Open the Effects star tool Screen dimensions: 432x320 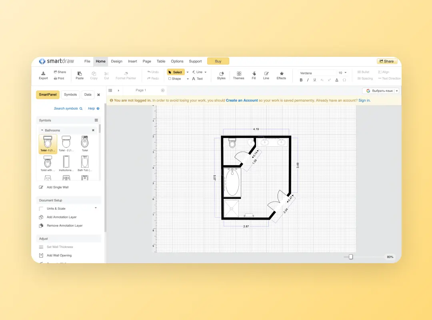[281, 74]
